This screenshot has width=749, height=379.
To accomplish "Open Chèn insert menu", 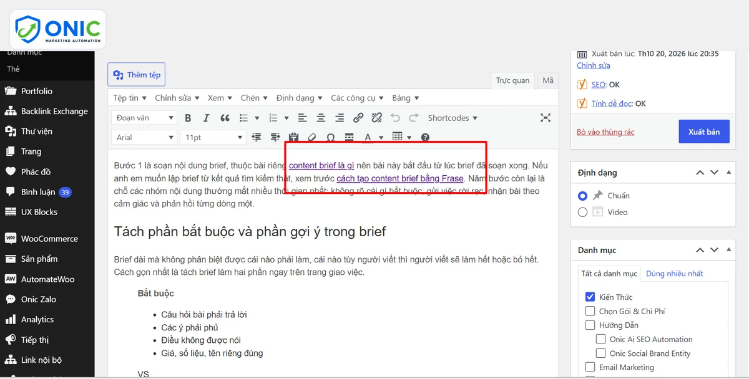I will [255, 98].
